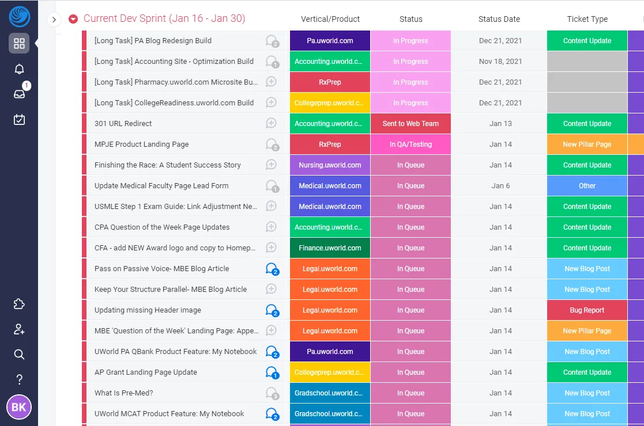Open the apps puzzle-piece icon
644x426 pixels.
19,304
